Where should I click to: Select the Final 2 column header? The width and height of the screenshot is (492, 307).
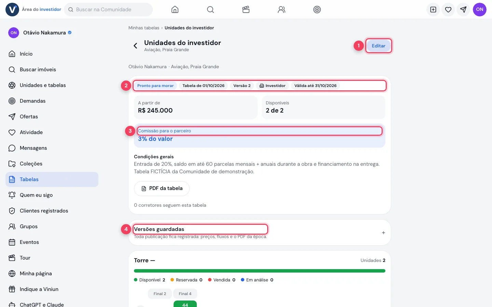pyautogui.click(x=160, y=294)
